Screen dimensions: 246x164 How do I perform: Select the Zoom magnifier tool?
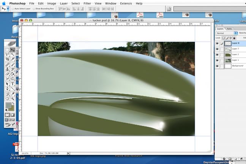(x=13, y=99)
